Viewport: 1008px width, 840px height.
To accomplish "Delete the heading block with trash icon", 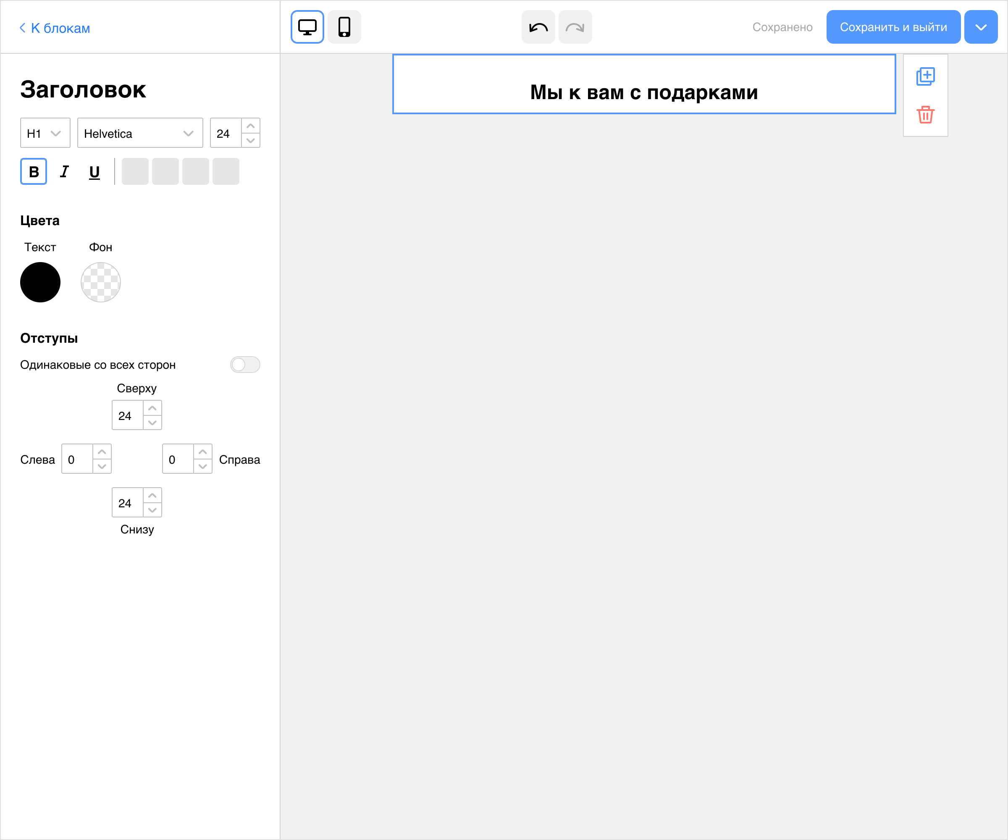I will coord(925,115).
